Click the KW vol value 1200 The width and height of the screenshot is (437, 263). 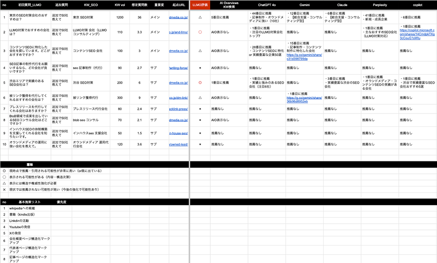[120, 17]
